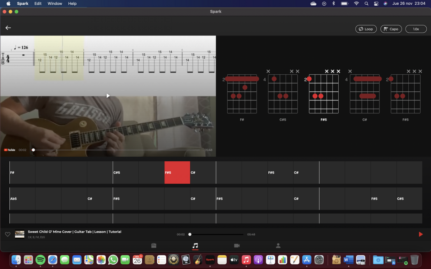Switch to the video camera tab

coord(237,246)
